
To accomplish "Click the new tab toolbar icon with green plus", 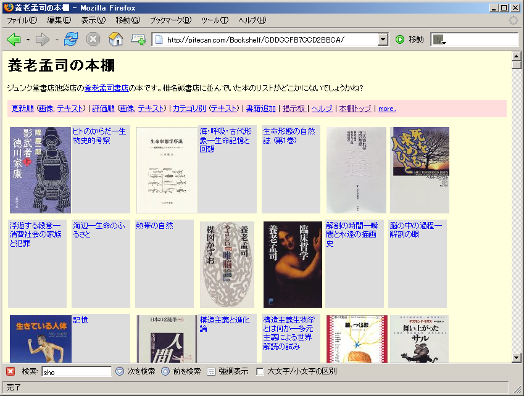I will coord(138,39).
